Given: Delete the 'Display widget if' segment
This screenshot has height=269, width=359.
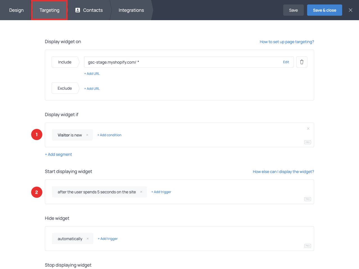Looking at the screenshot, I should tap(308, 129).
